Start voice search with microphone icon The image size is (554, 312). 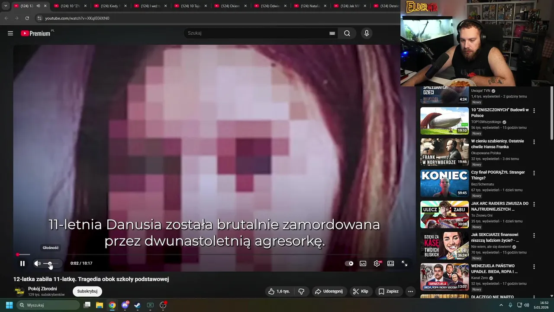click(x=367, y=33)
